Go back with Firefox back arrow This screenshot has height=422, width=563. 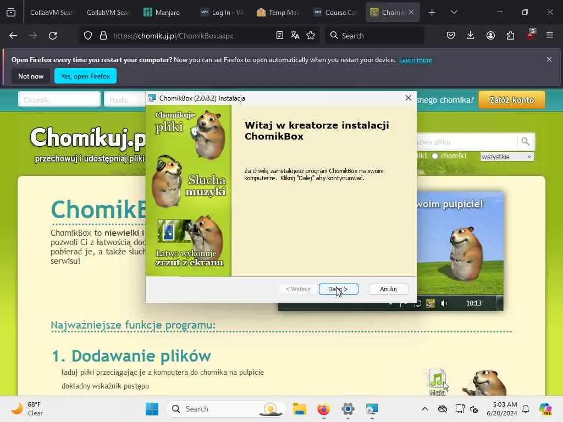coord(13,36)
